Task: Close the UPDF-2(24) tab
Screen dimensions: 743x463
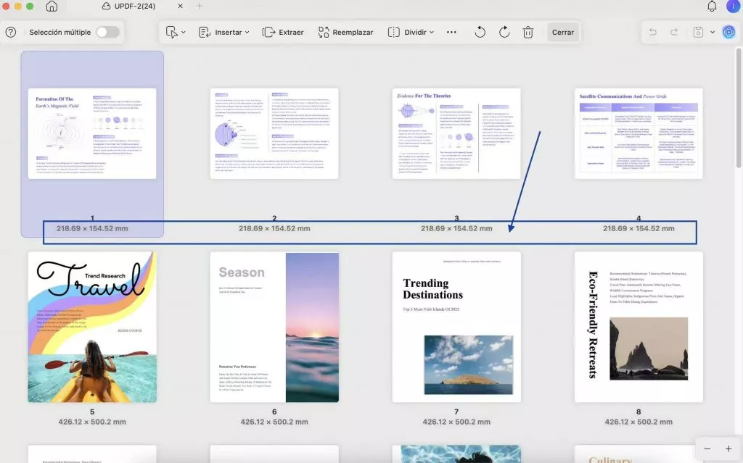Action: tap(180, 6)
